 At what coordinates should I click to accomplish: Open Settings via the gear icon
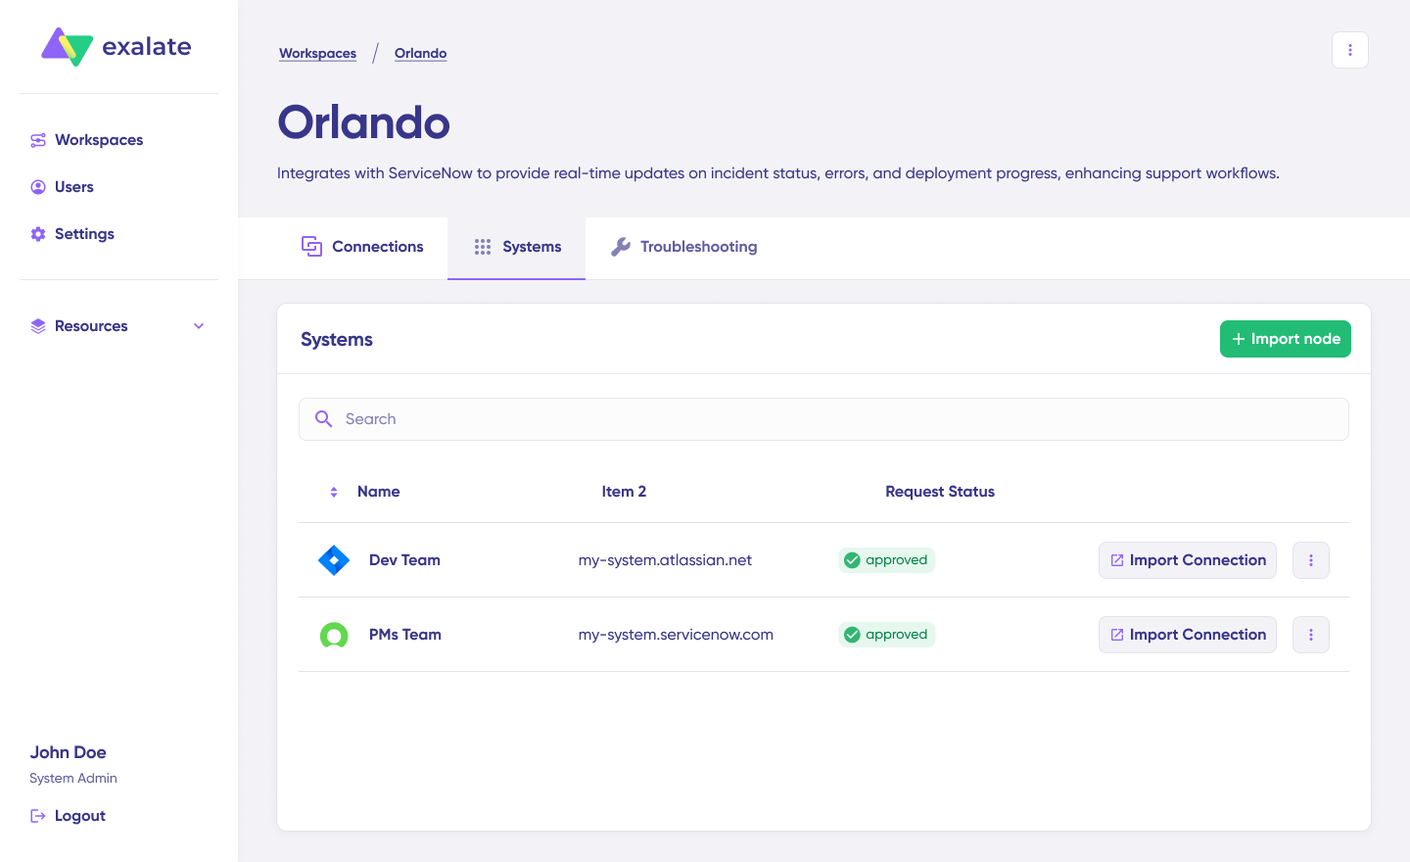pyautogui.click(x=37, y=233)
